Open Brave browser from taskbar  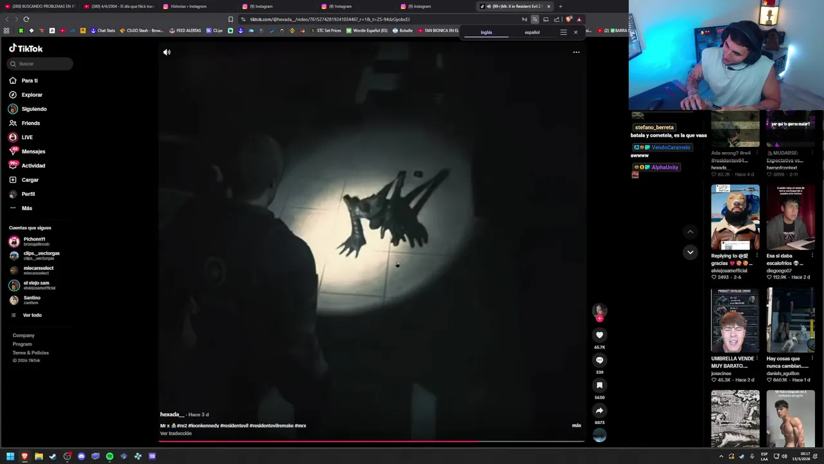(x=24, y=456)
